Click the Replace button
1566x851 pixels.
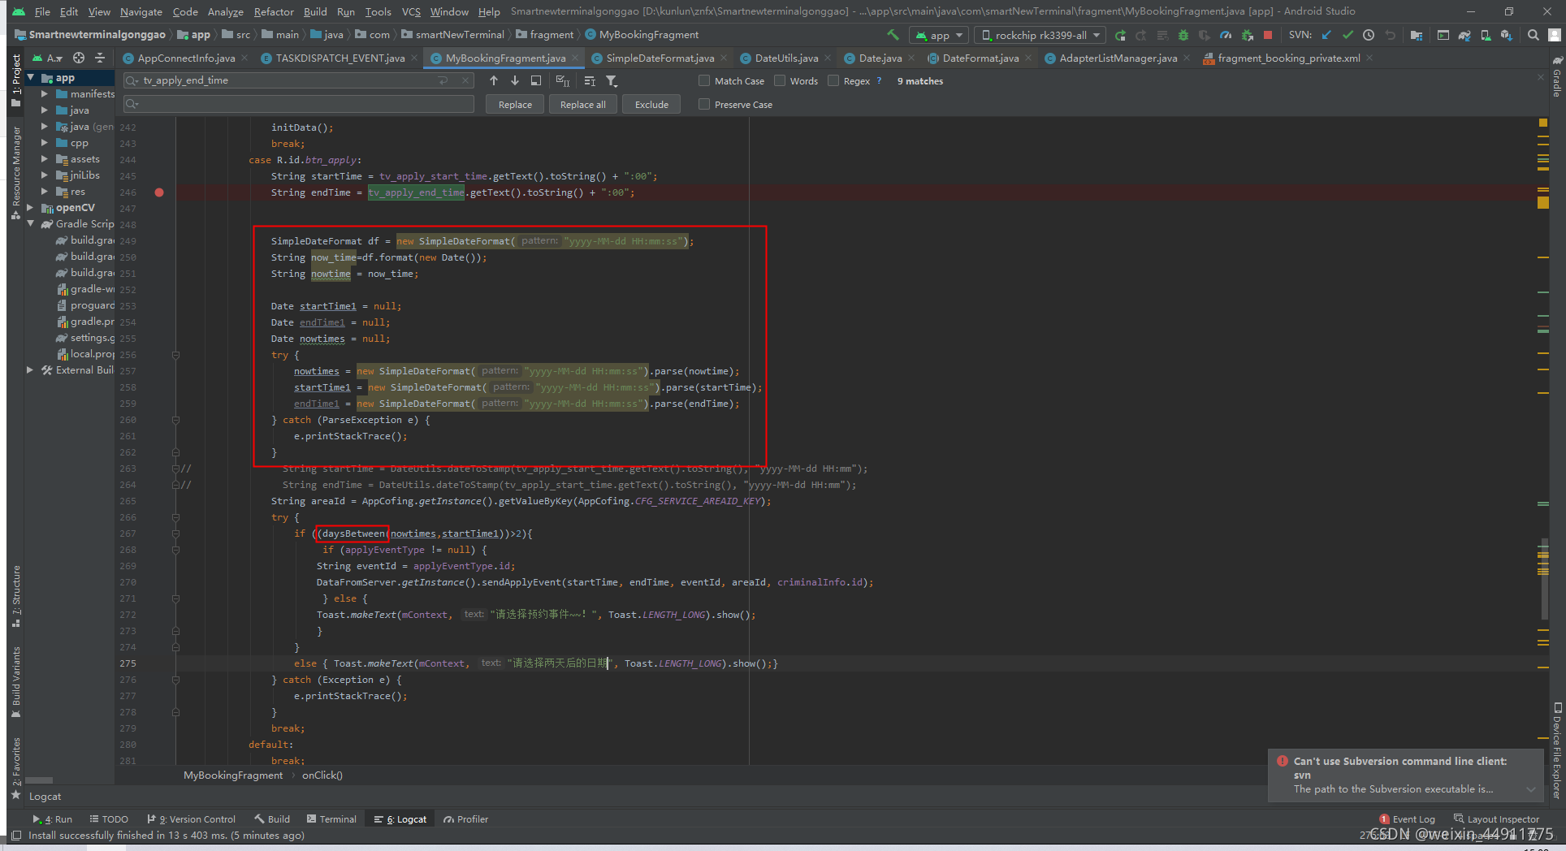(515, 104)
